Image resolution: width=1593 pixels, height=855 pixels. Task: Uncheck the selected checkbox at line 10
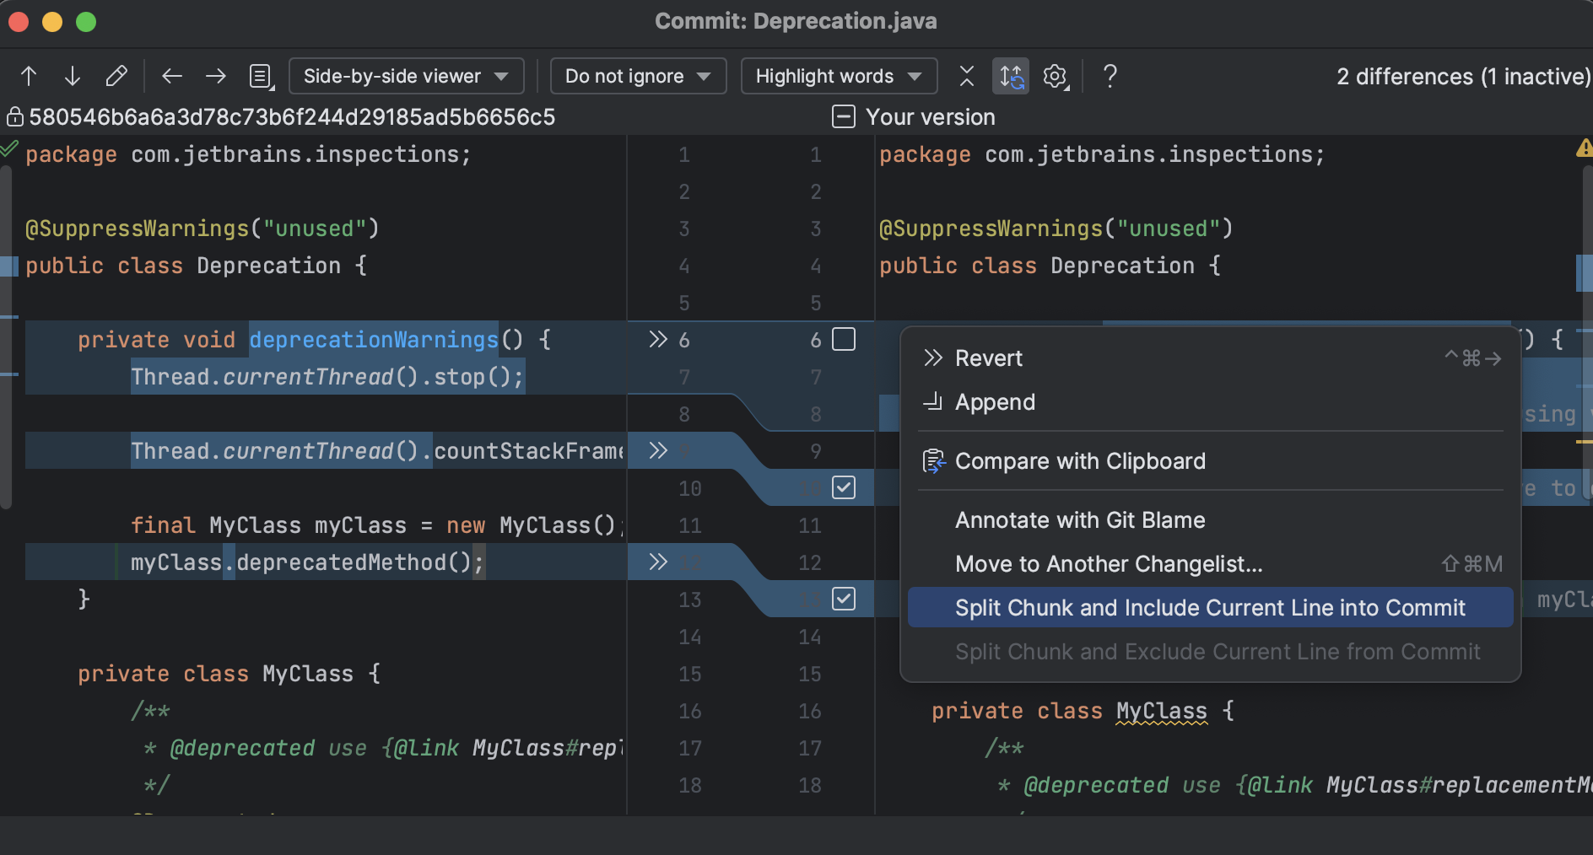845,487
